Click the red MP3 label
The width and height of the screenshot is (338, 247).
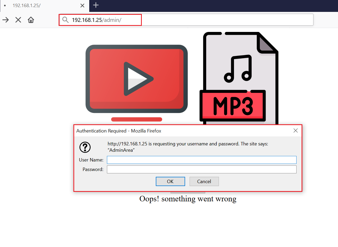tap(233, 105)
